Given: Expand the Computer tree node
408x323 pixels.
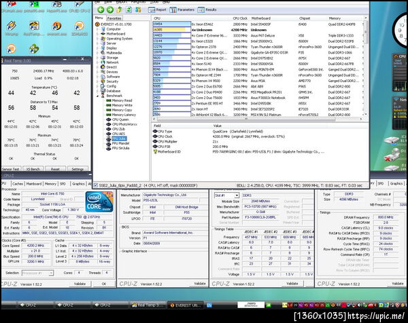Looking at the screenshot, I should click(x=98, y=29).
